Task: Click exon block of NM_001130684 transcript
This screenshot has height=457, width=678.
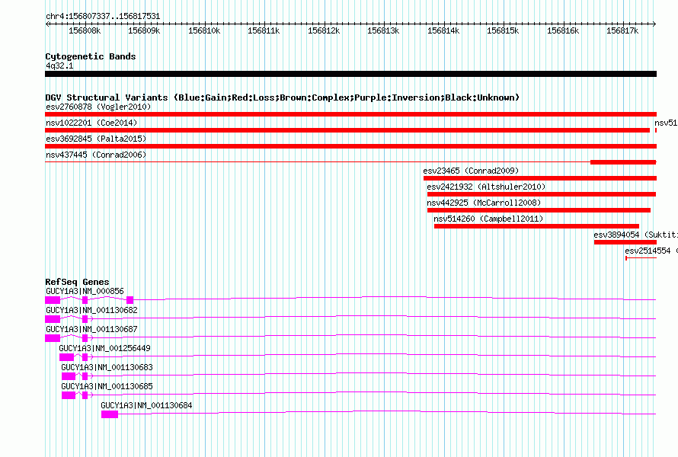Action: pos(110,414)
